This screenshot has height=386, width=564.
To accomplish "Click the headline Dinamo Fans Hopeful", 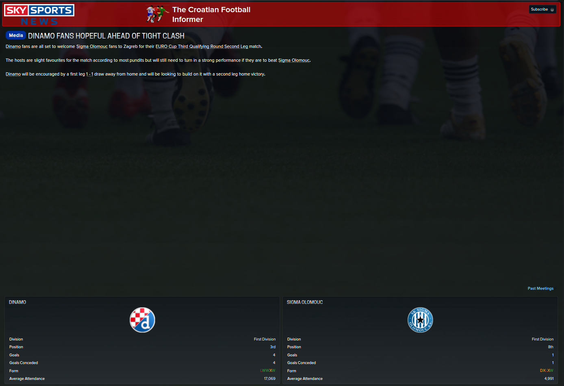I will [106, 36].
